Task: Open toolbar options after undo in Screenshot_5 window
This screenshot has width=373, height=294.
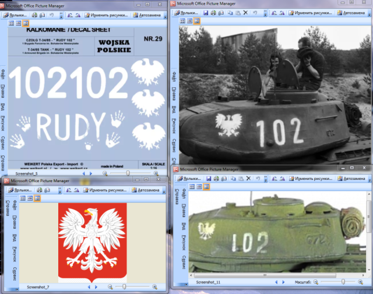Action: [61, 16]
